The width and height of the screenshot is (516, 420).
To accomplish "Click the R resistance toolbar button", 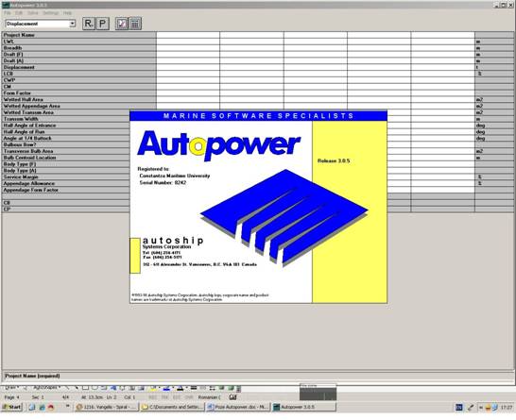I will (x=89, y=24).
